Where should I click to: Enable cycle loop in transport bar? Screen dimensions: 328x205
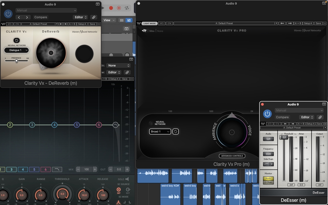(x=127, y=8)
